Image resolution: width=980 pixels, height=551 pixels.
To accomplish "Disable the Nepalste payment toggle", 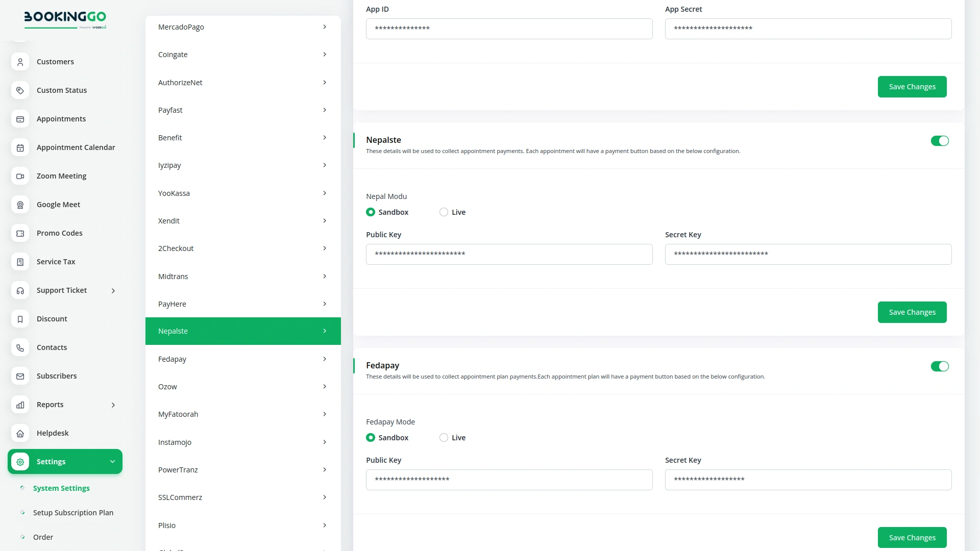I will pos(940,141).
